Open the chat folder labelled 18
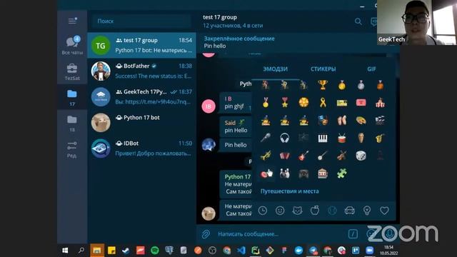 pos(72,123)
